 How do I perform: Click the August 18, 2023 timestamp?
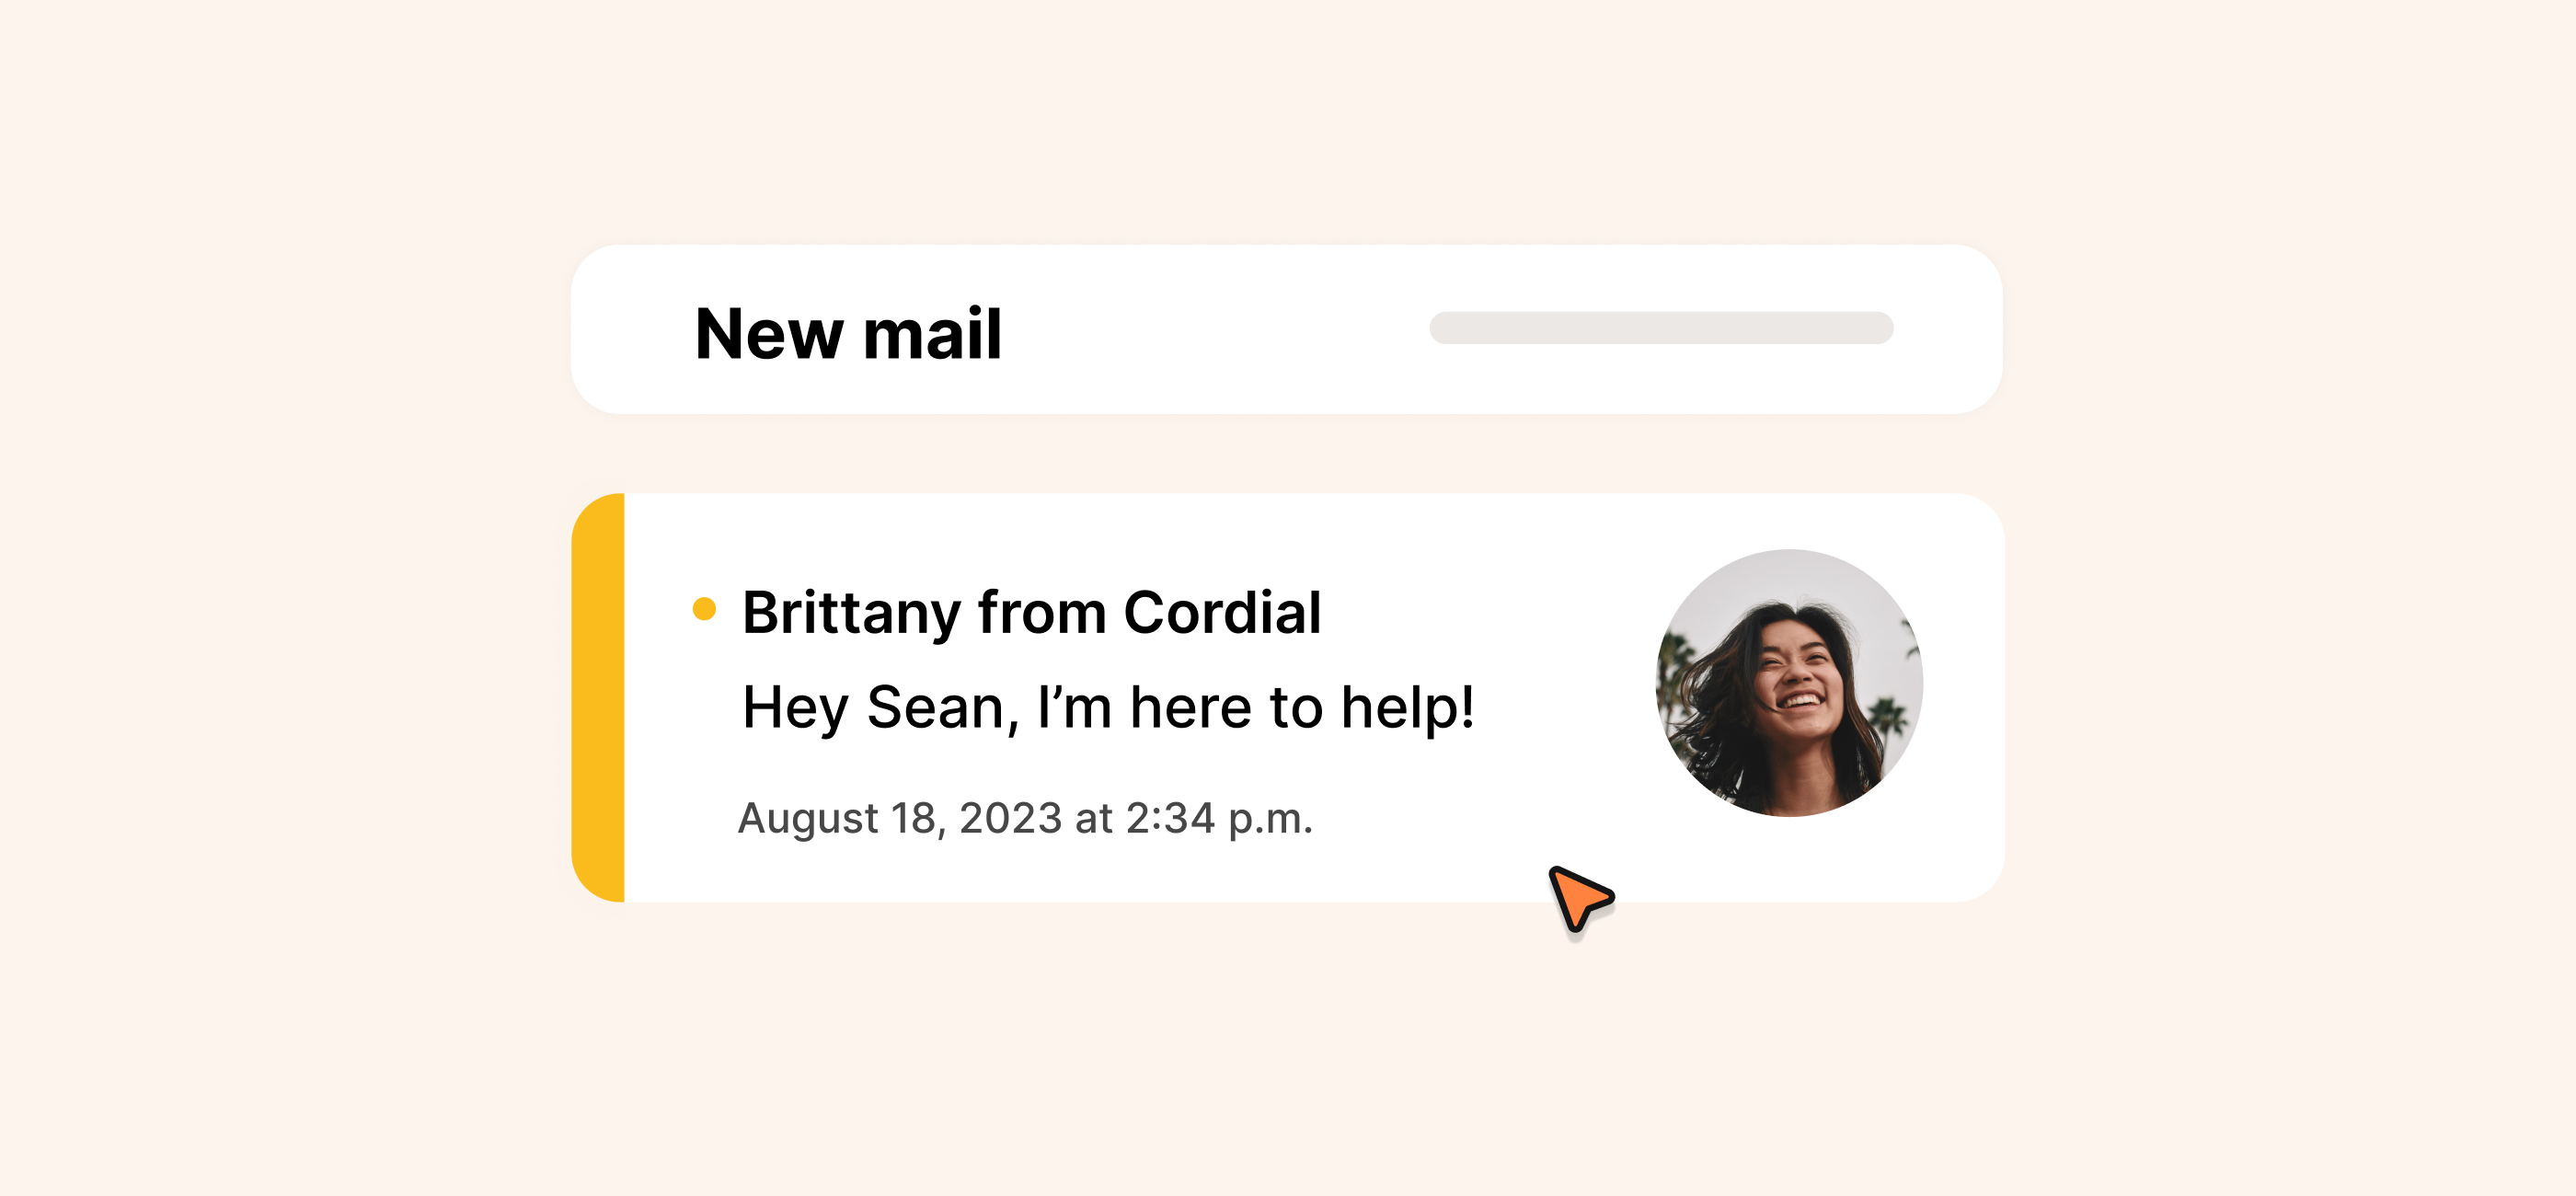(x=899, y=819)
